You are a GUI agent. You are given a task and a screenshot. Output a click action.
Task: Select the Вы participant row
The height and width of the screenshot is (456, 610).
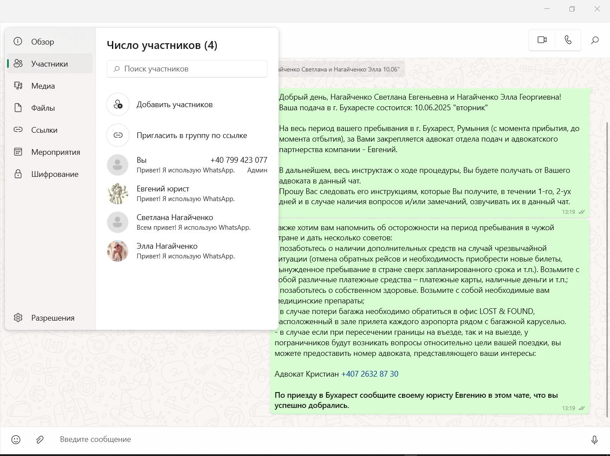(x=187, y=164)
